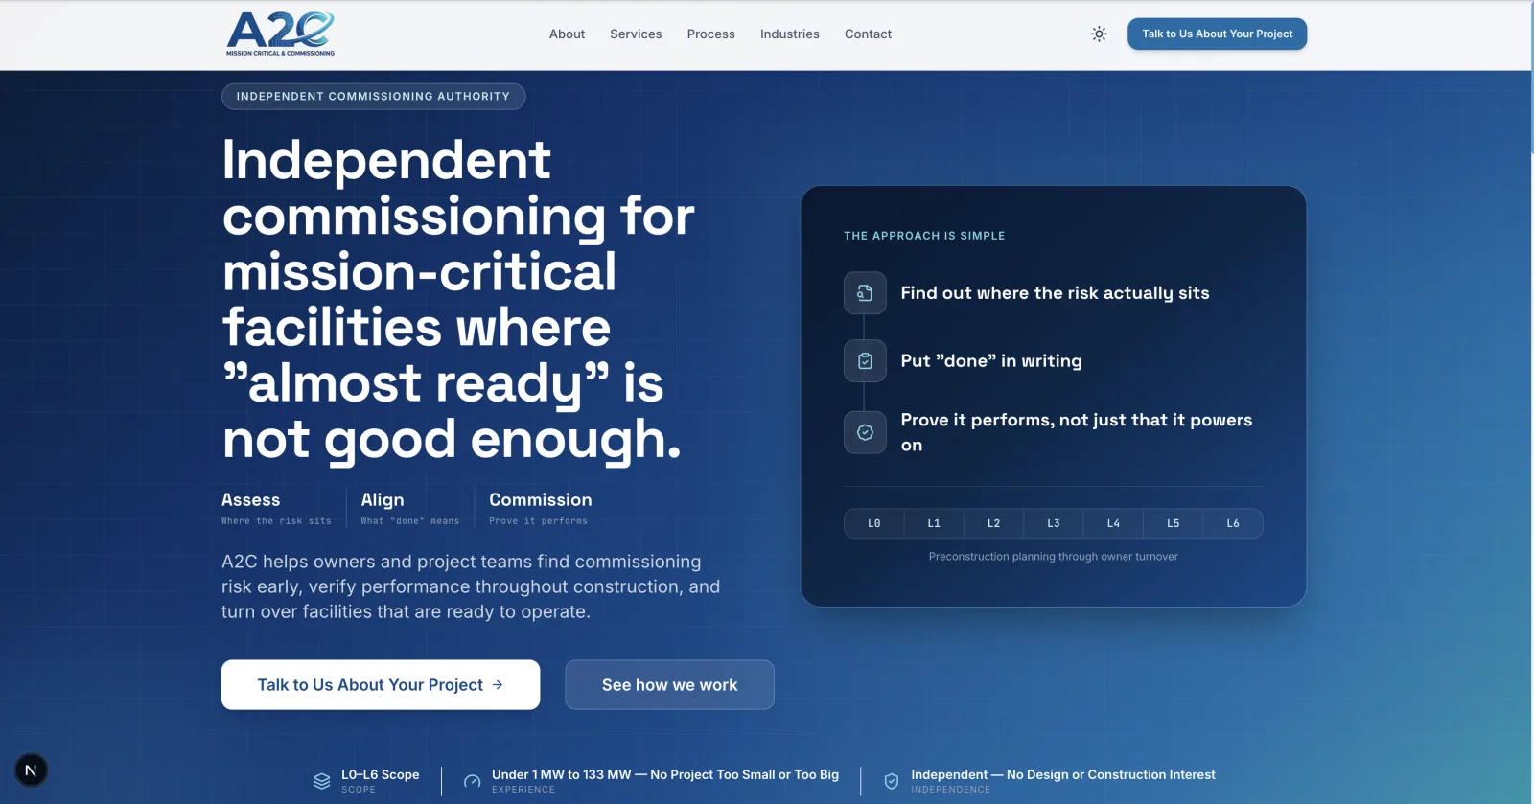Click the gauge icon next to Under 1 MW

tap(472, 781)
